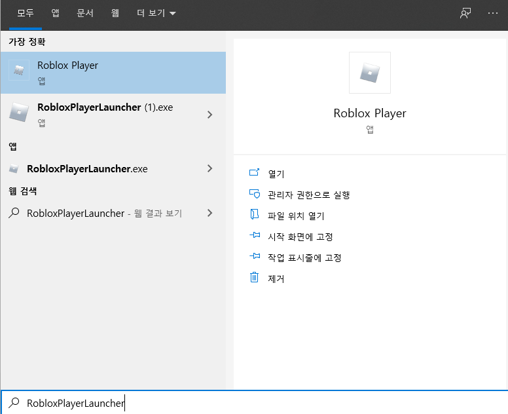Click the Roblox Player title in preview pane
508x414 pixels.
coord(370,113)
